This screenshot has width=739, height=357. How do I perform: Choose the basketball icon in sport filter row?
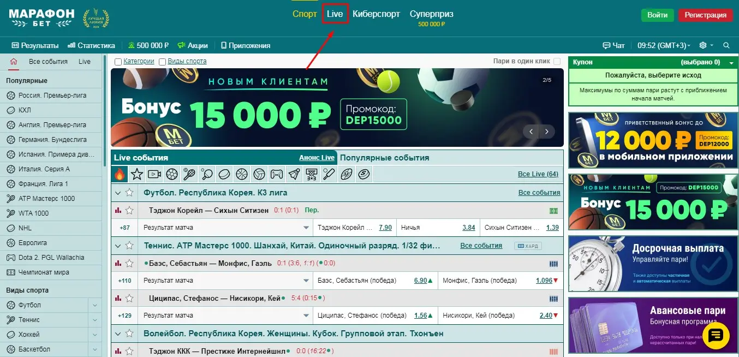tap(241, 174)
